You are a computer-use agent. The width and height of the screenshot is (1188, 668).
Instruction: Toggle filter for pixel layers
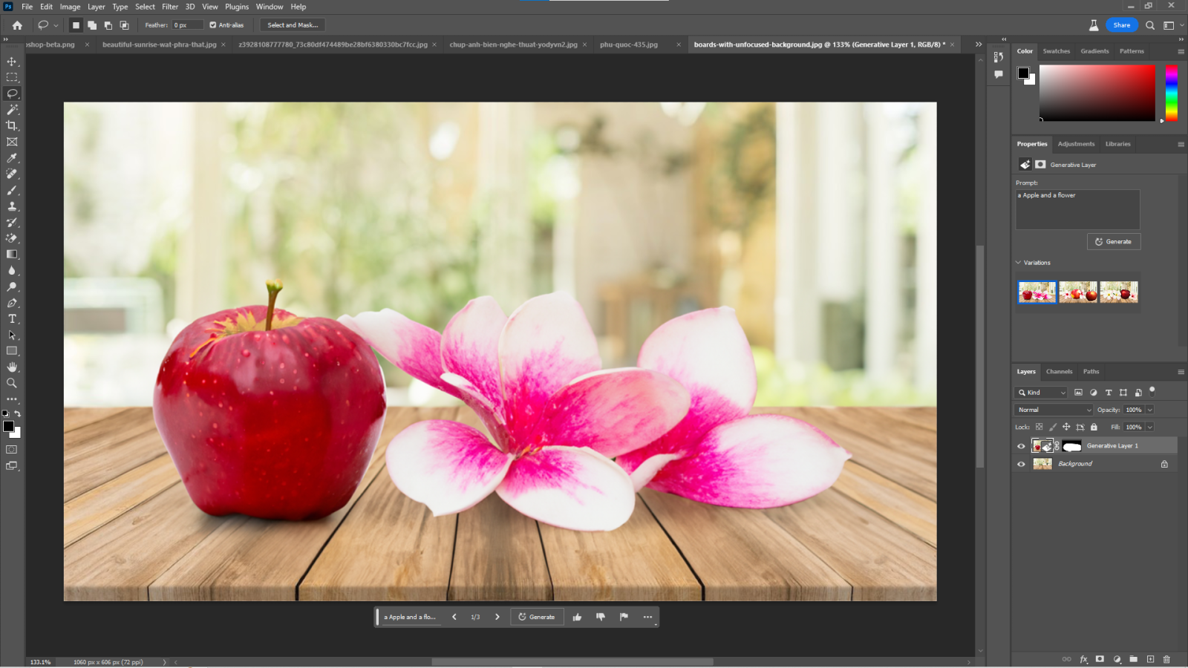coord(1078,393)
